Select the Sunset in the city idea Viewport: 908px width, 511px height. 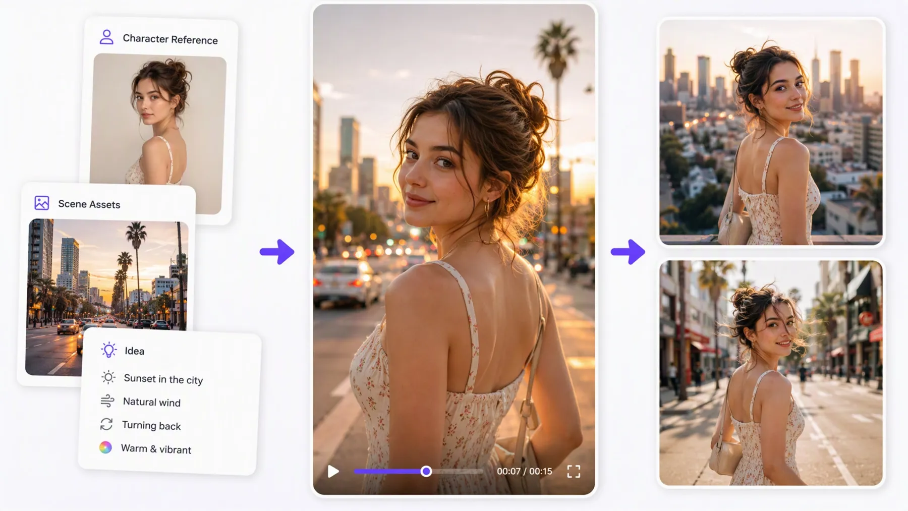click(x=163, y=379)
